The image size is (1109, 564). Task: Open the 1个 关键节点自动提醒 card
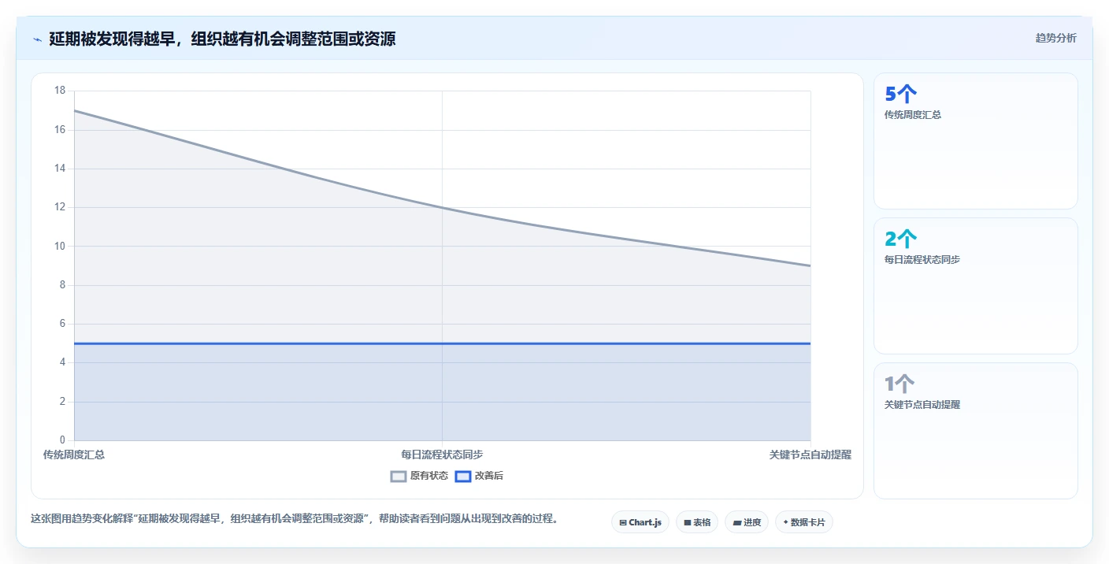coord(976,431)
